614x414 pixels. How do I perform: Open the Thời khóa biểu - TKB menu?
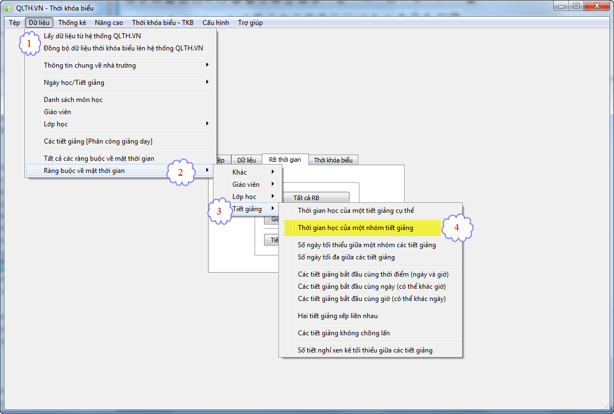point(163,23)
